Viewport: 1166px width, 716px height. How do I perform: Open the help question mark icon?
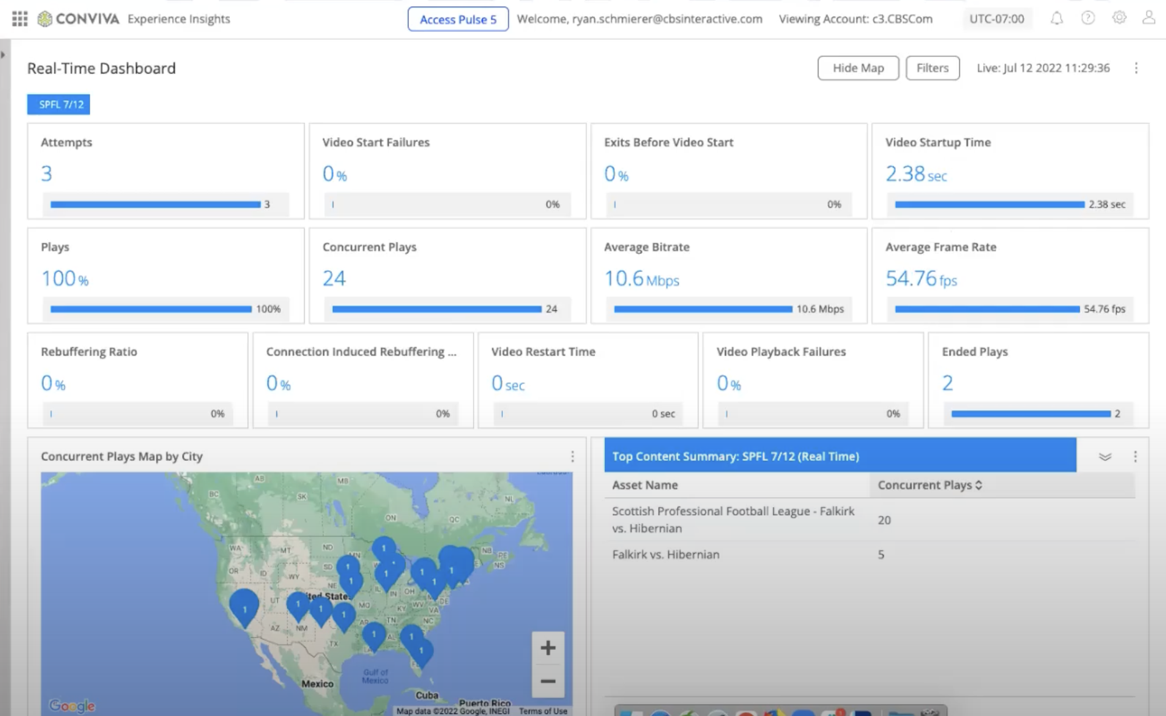pos(1088,19)
